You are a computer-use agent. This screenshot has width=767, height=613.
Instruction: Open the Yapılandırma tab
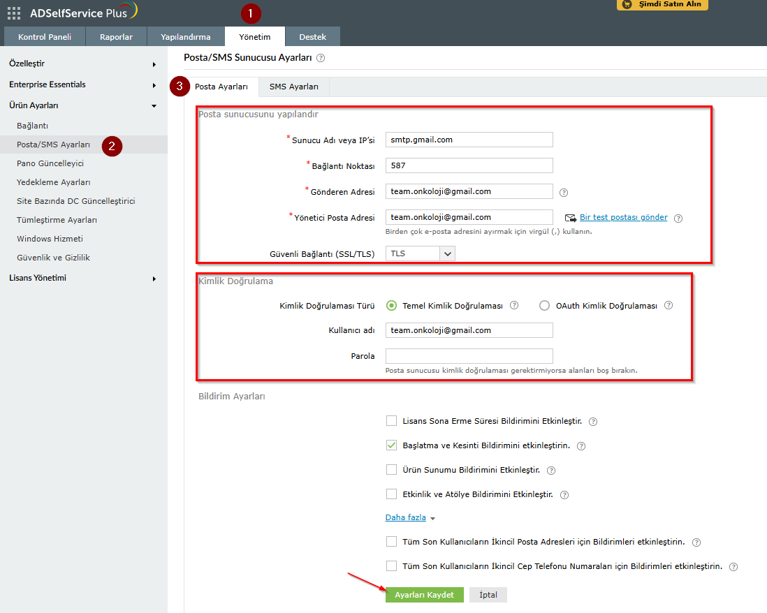[x=185, y=37]
